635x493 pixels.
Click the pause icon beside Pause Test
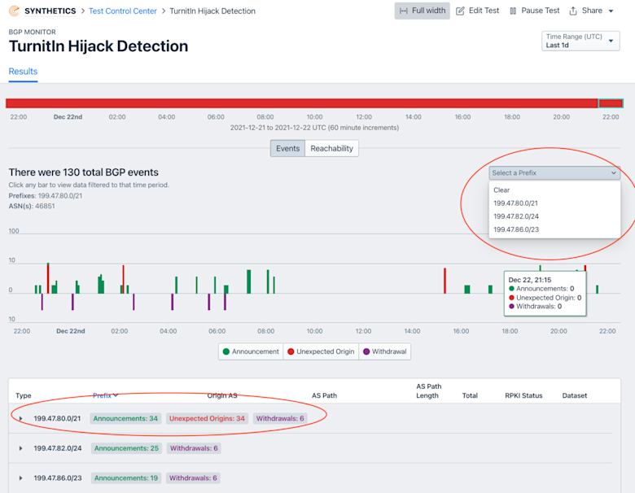tap(513, 11)
